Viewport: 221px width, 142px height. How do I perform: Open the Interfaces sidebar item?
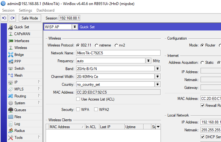tap(21, 41)
